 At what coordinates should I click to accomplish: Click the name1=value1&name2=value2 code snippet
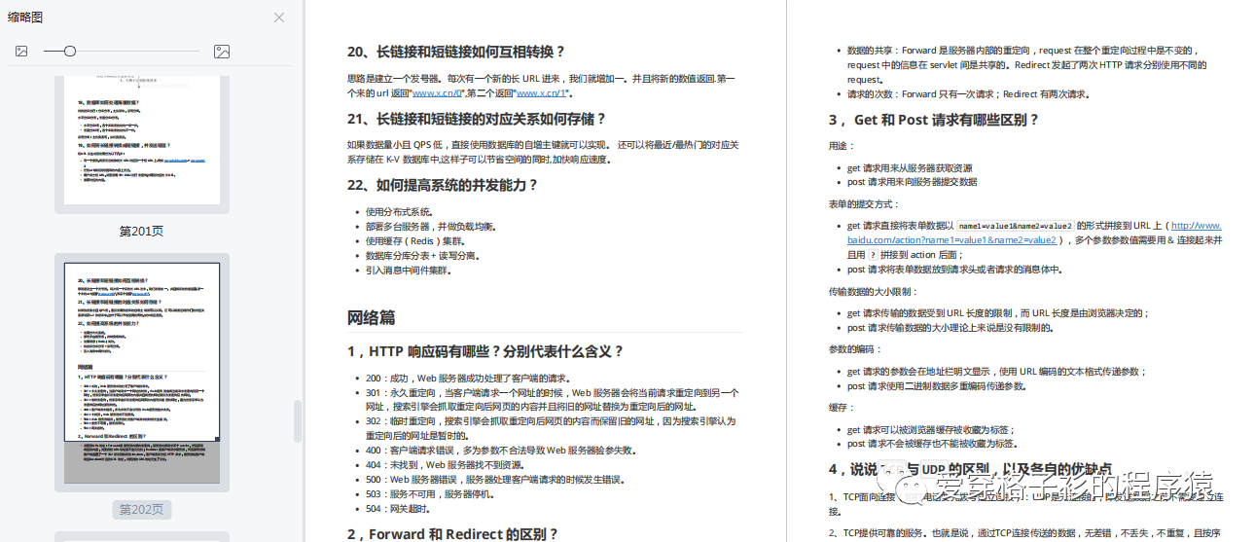coord(1016,226)
